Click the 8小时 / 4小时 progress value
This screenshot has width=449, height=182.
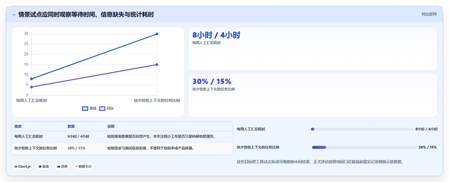(x=426, y=129)
